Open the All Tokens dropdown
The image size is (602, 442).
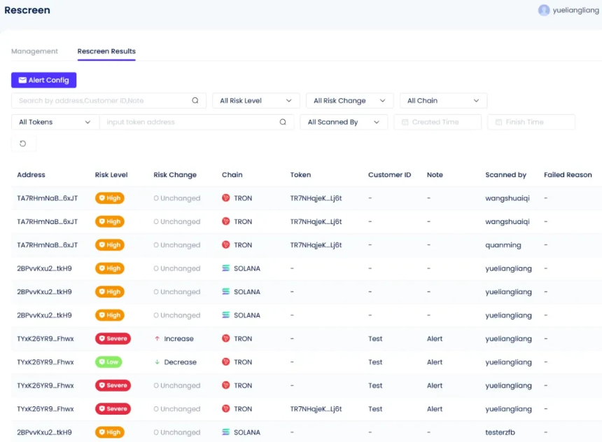[55, 122]
